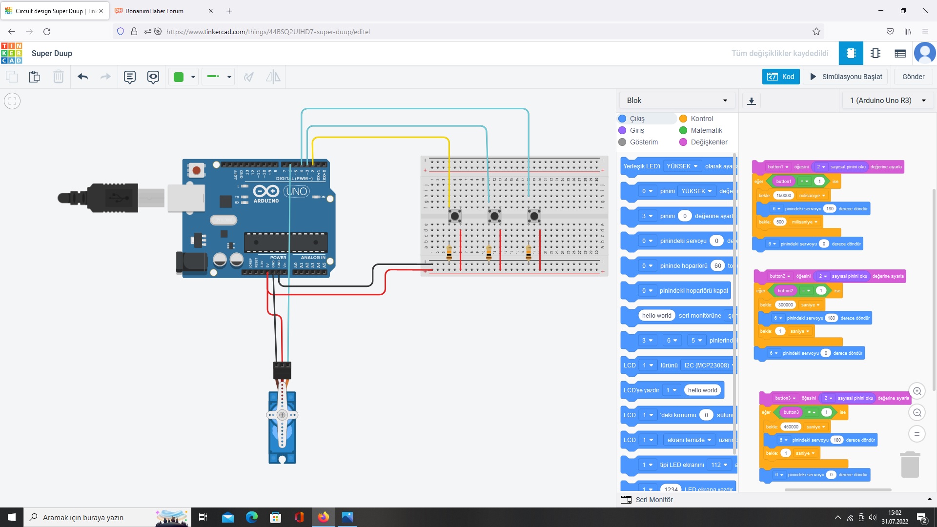Open the Blok code type dropdown

click(x=676, y=101)
